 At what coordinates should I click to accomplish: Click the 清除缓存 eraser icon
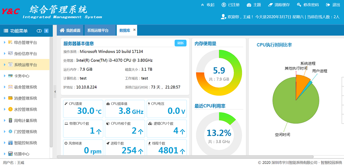pyautogui.click(x=270, y=5)
